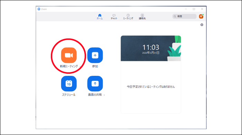The width and height of the screenshot is (242, 135).
Task: Click the Zoom logo in title bar
Action: [x=39, y=9]
